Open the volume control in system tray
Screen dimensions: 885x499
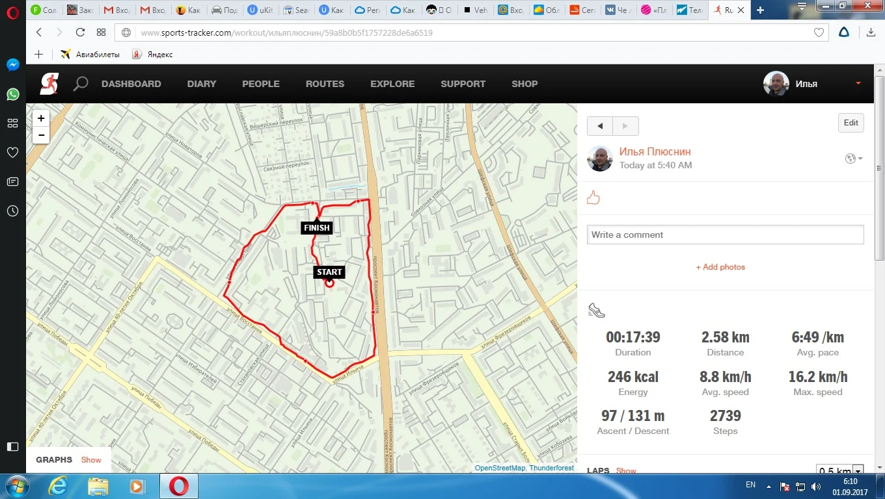click(816, 486)
